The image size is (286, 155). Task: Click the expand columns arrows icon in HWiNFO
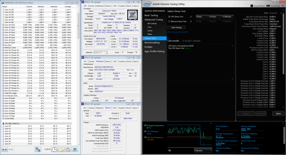(4, 149)
